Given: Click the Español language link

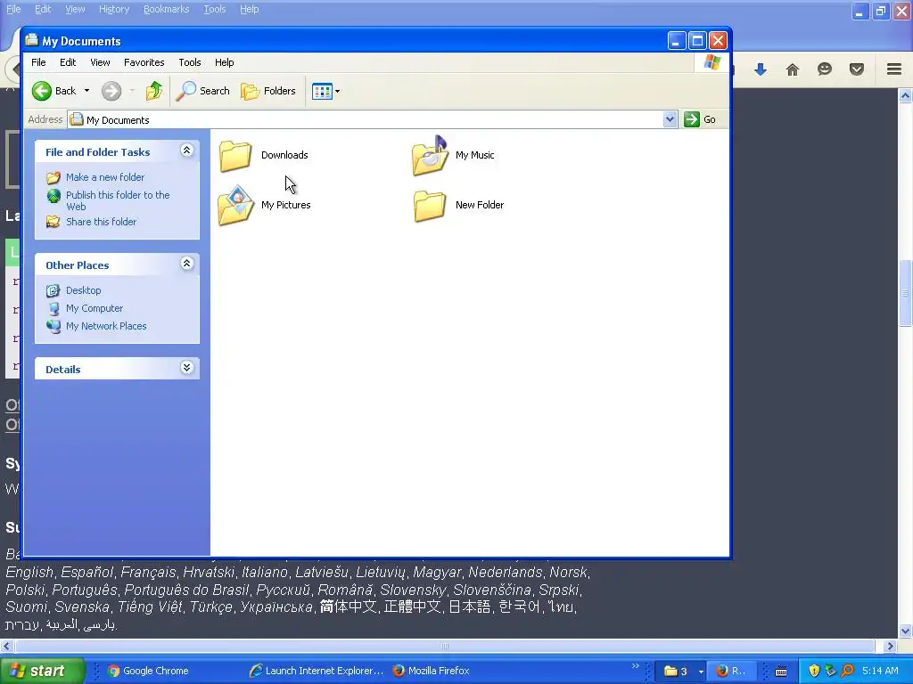Looking at the screenshot, I should [86, 573].
